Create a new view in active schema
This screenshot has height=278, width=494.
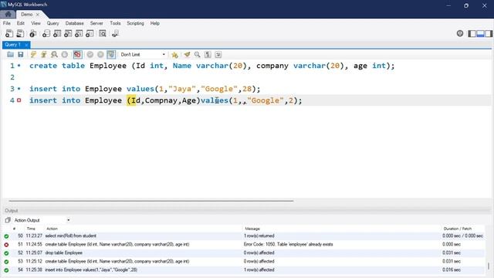pyautogui.click(x=68, y=33)
